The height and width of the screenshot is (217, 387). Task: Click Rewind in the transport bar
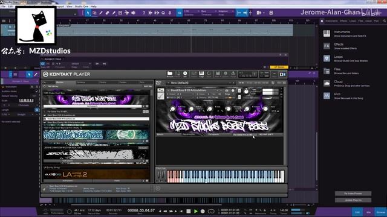165,211
